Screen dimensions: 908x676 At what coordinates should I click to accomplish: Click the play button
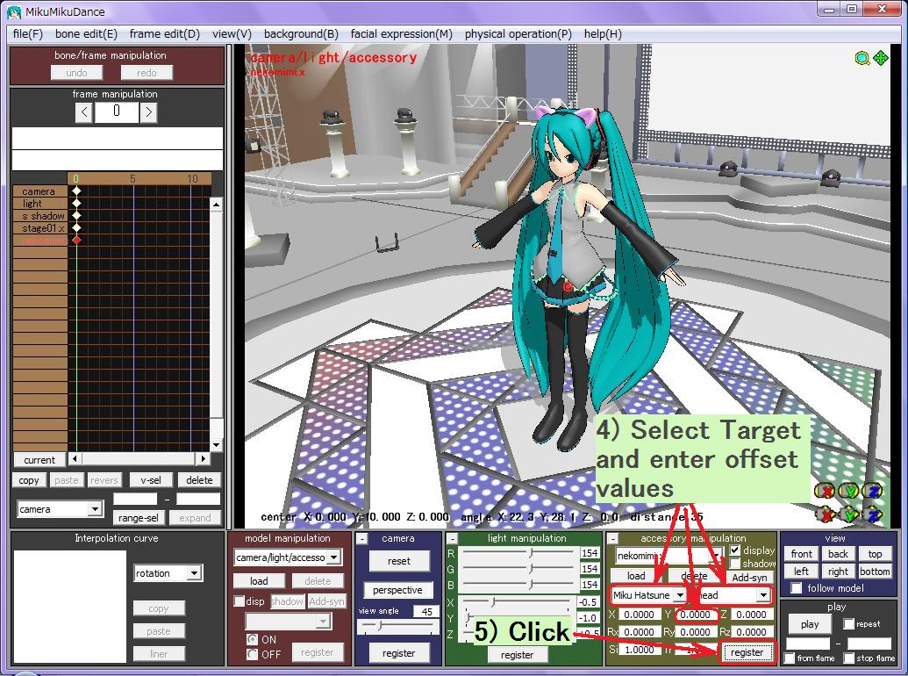click(x=810, y=624)
